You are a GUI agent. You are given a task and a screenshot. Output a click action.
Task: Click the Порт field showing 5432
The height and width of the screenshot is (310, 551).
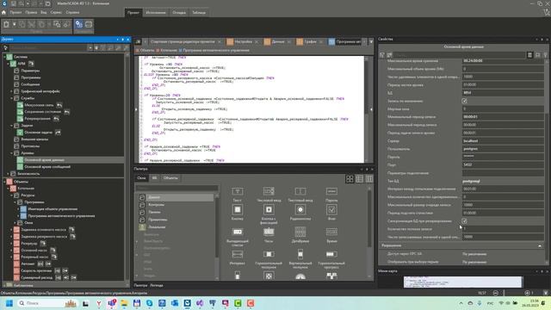coord(503,164)
